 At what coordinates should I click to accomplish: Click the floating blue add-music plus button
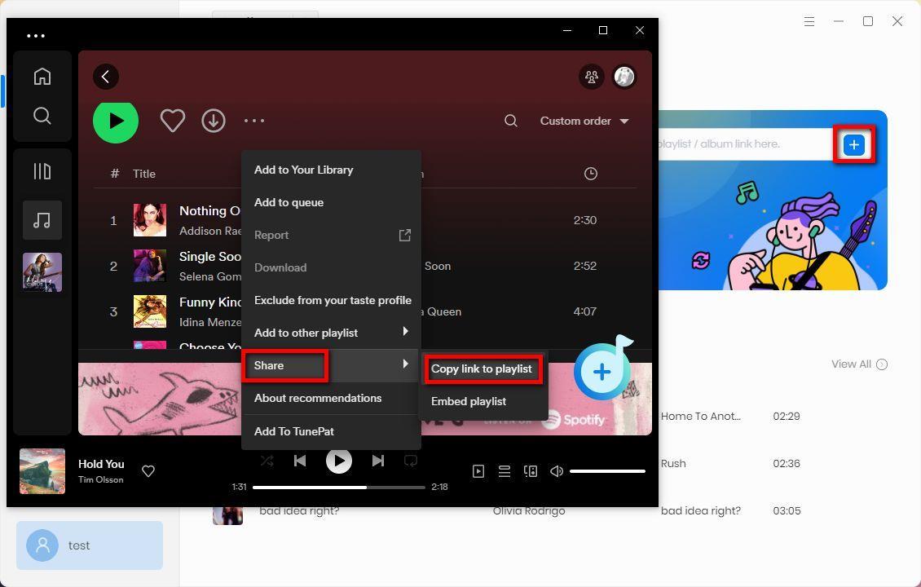coord(601,371)
